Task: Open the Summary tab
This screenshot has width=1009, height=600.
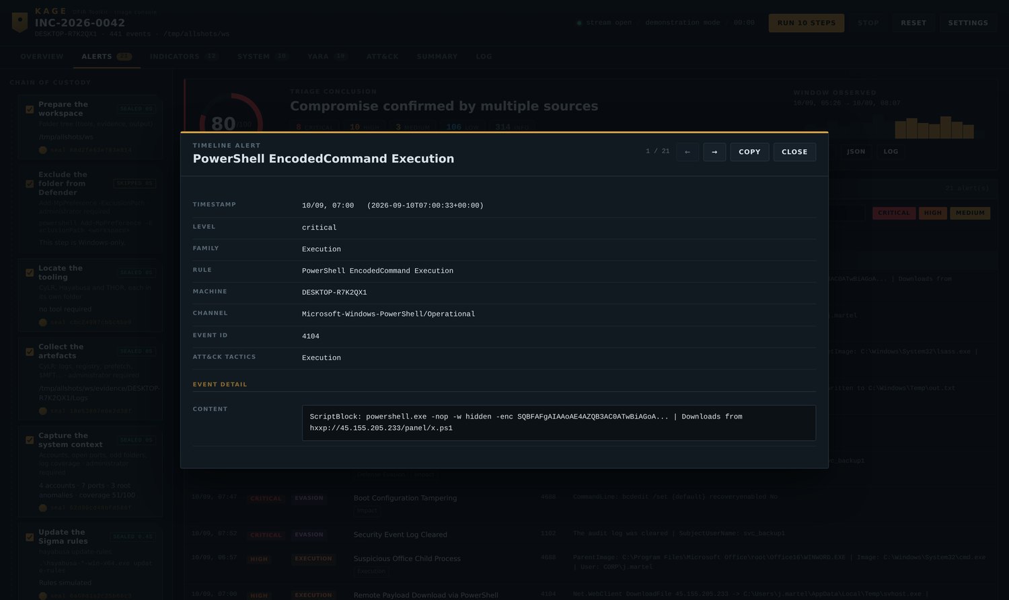Action: [x=437, y=56]
